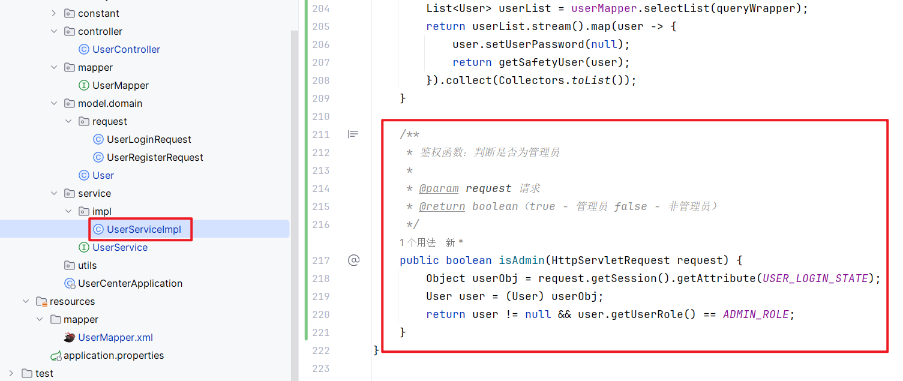Toggle rendered doc comment gutter icon
Screen dimensions: 903x381
[353, 134]
